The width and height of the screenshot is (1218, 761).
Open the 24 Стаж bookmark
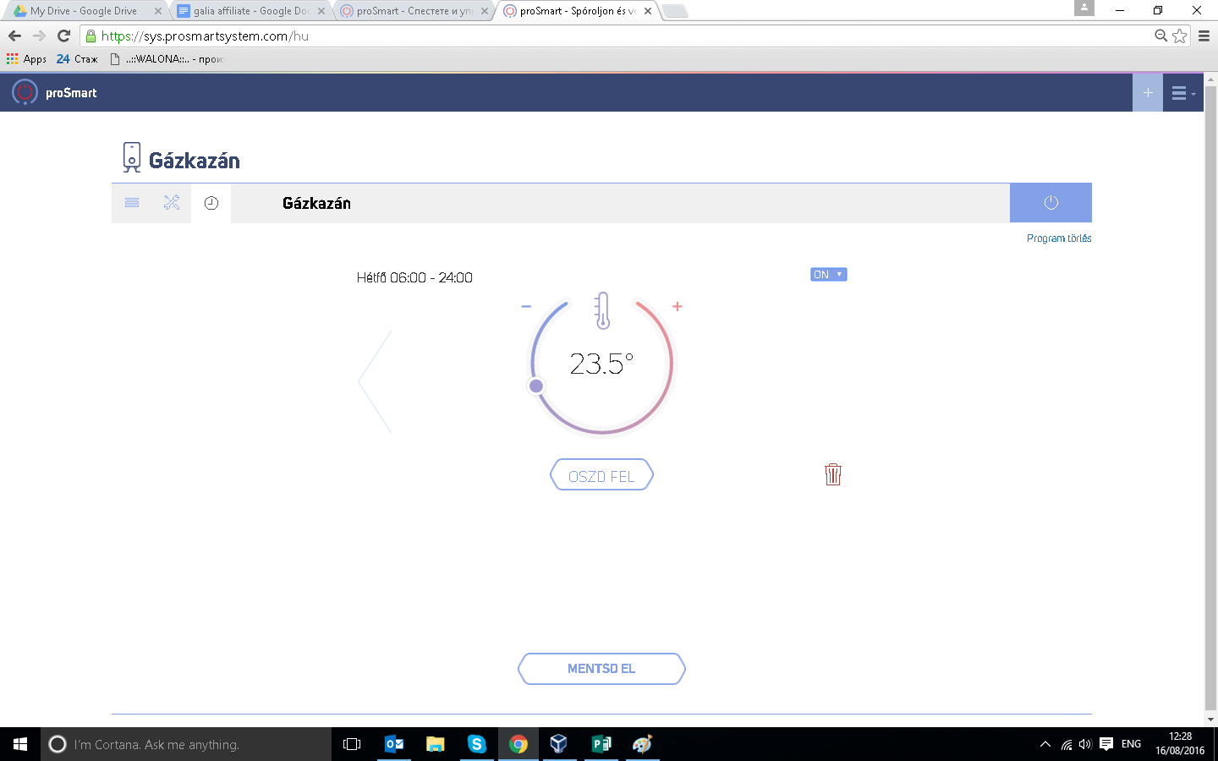(77, 59)
